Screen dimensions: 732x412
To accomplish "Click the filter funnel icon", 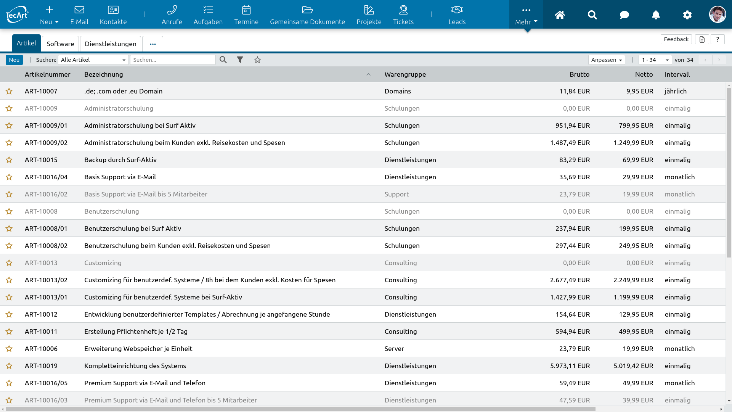I will tap(240, 60).
